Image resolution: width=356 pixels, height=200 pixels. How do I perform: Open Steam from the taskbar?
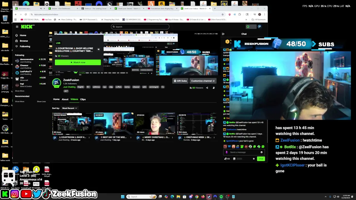click(x=209, y=197)
